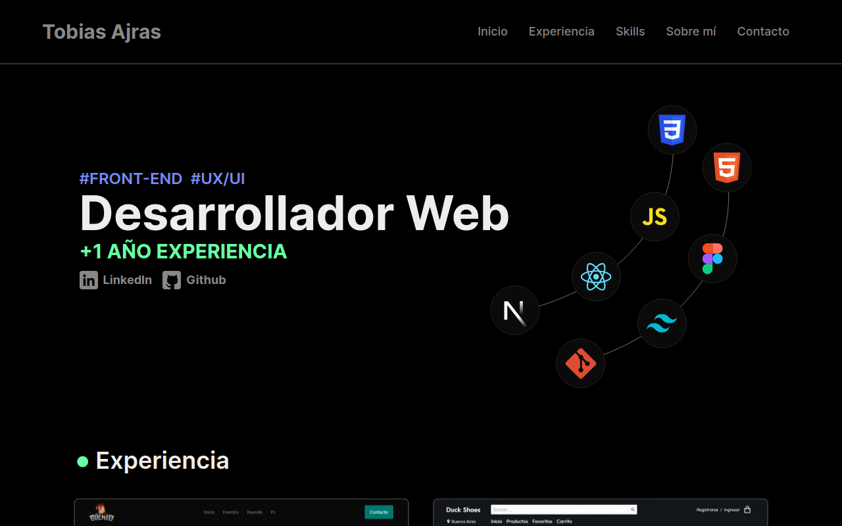Viewport: 842px width, 526px height.
Task: Open the Sobre mí menu item
Action: click(691, 31)
